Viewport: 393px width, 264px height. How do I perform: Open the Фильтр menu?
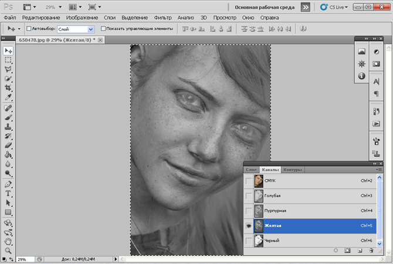[x=162, y=18]
